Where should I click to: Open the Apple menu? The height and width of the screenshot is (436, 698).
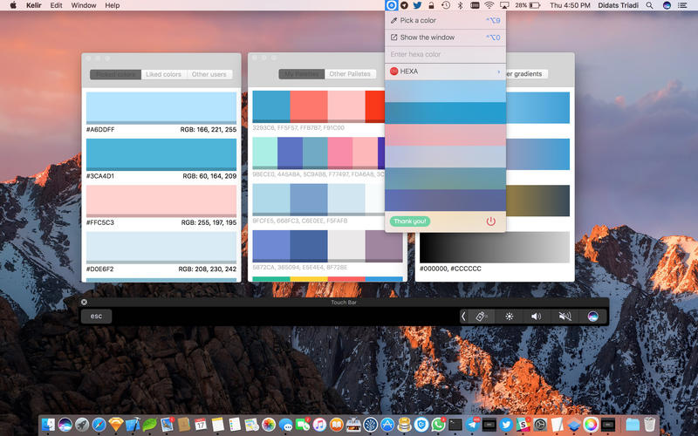[13, 5]
